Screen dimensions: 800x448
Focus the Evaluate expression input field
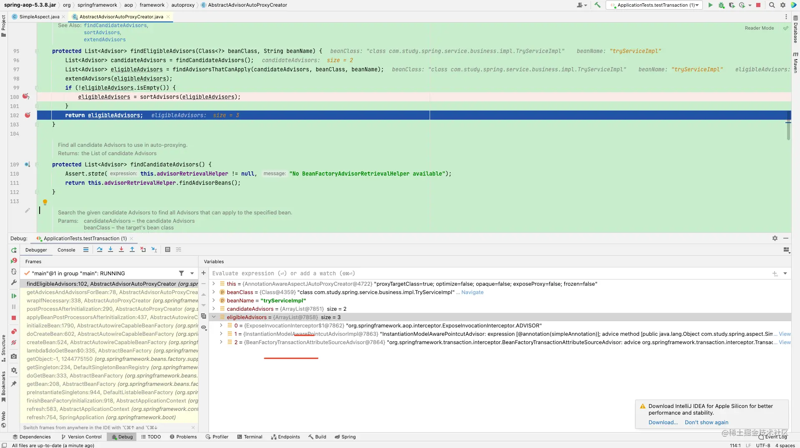[x=488, y=273]
